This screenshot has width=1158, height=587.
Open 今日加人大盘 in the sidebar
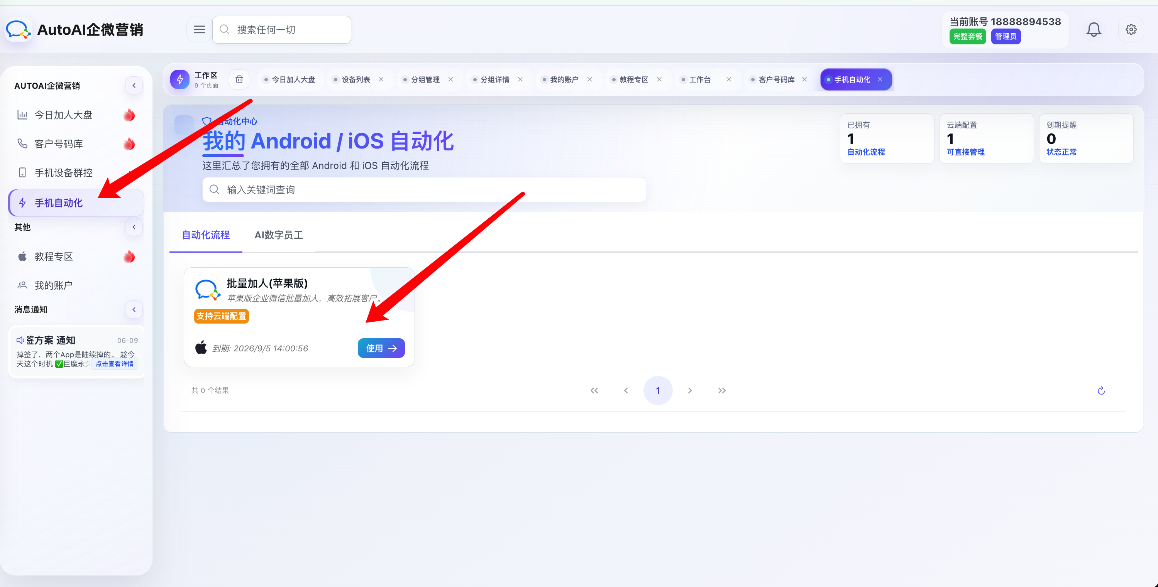(76, 115)
